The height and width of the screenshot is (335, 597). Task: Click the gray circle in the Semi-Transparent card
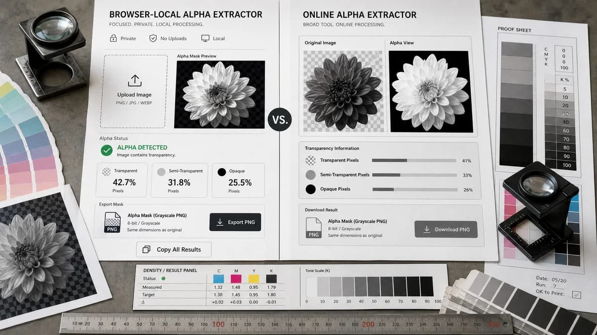pos(161,172)
